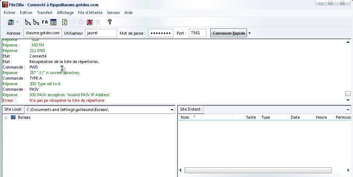Image resolution: width=353 pixels, height=177 pixels.
Task: Click the message log scrollbar thumb
Action: [x=348, y=93]
